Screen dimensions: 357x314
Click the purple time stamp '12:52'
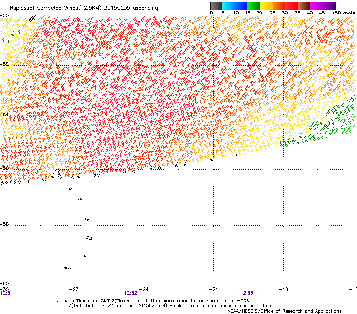point(130,293)
